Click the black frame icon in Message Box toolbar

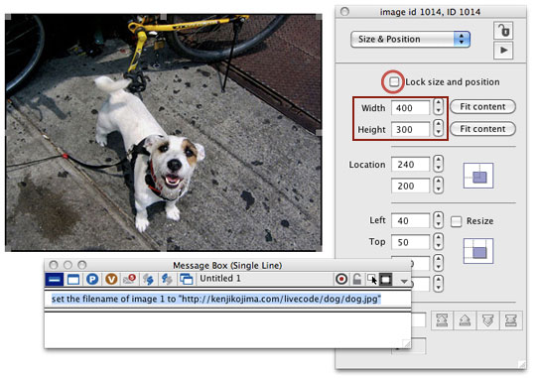click(x=385, y=279)
